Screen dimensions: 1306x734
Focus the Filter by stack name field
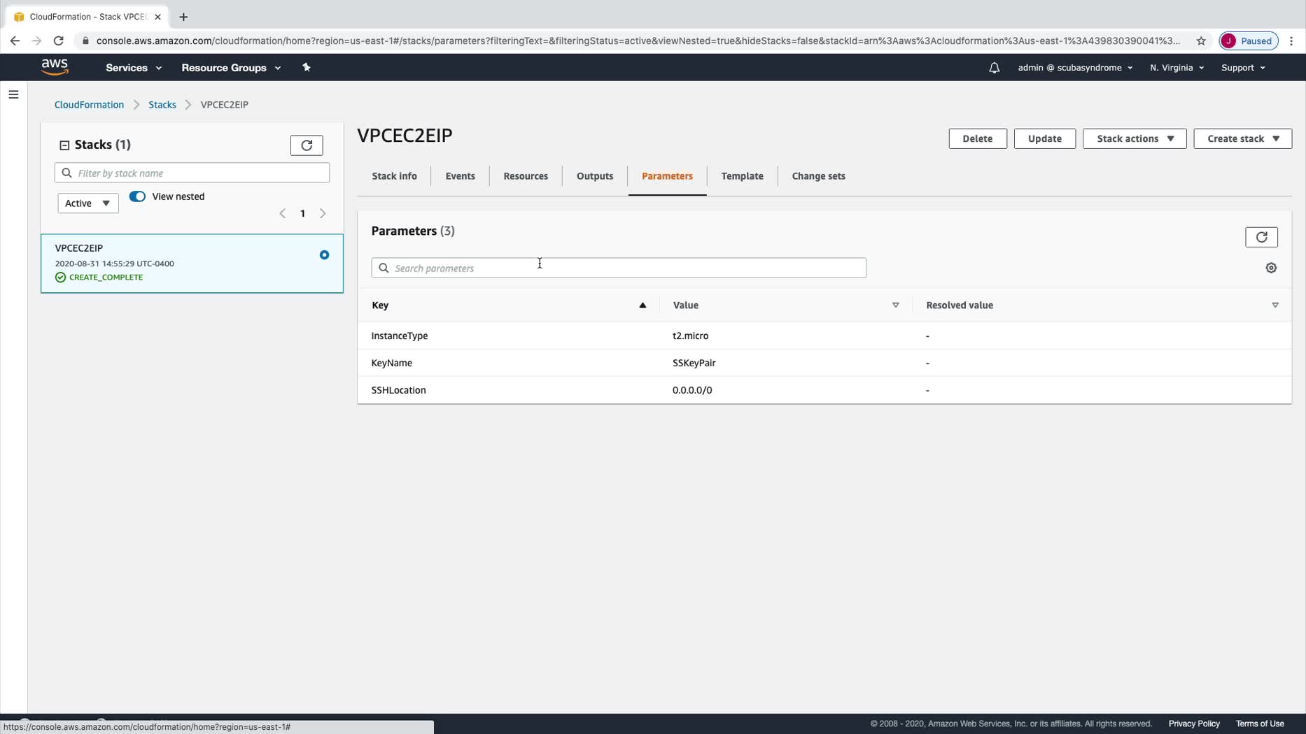tap(192, 173)
